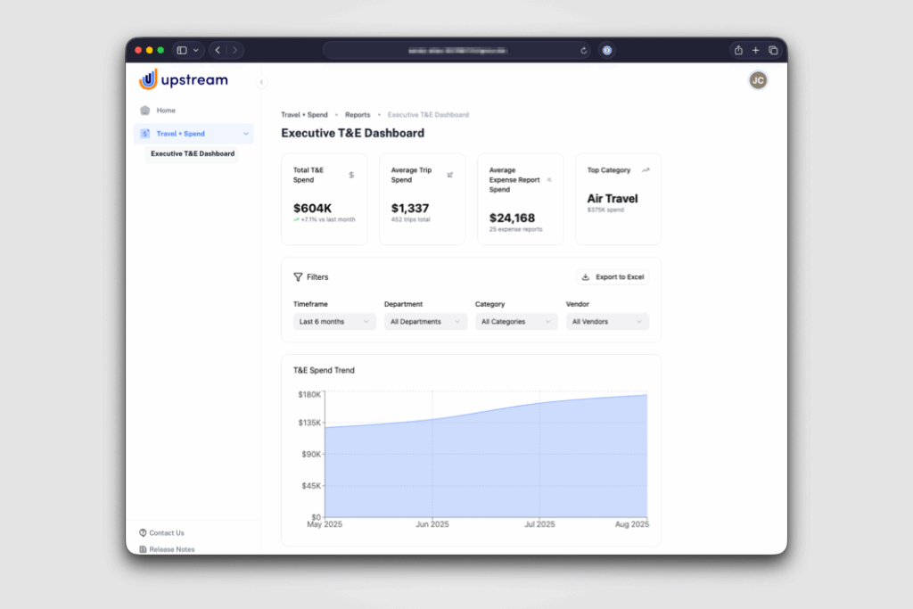Click the Aug 2025 axis label
The height and width of the screenshot is (609, 913).
click(632, 524)
